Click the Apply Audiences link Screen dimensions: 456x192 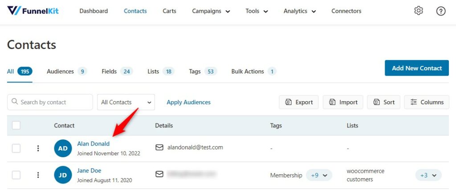[x=188, y=102]
